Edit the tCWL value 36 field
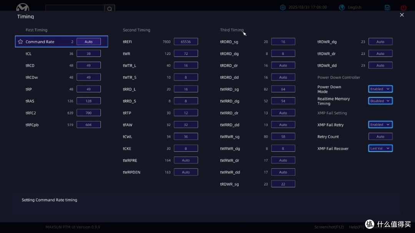The height and width of the screenshot is (233, 415). (x=186, y=137)
